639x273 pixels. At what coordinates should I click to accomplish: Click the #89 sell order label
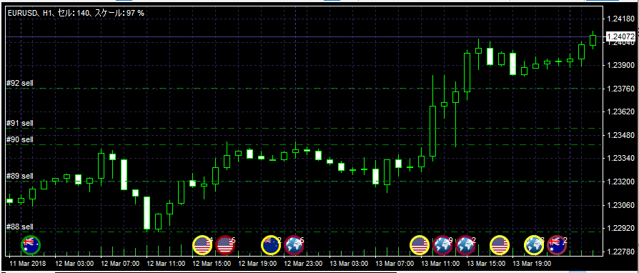click(20, 176)
